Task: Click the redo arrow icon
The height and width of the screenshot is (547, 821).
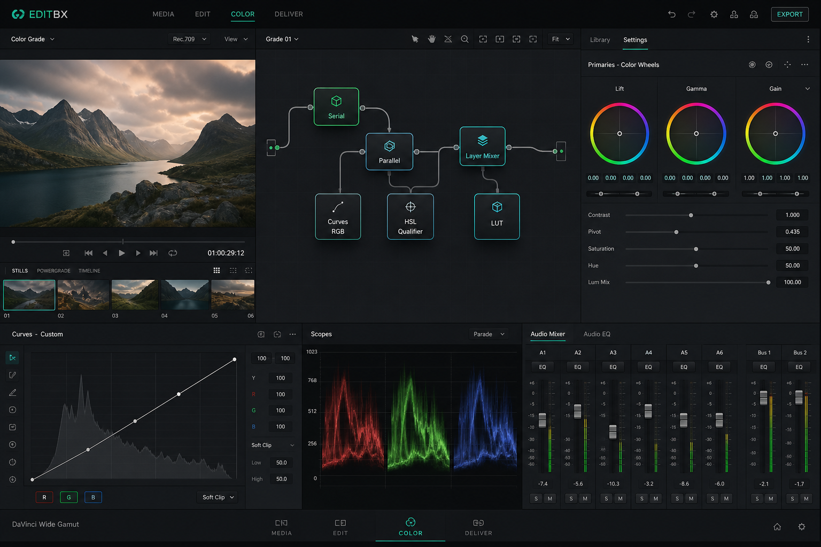Action: 692,14
